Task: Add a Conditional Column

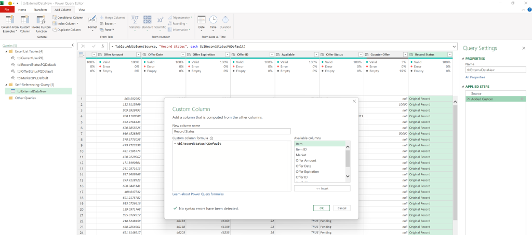Action: click(68, 18)
